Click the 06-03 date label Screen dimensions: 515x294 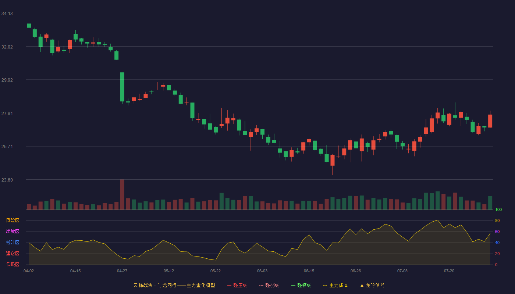262,271
